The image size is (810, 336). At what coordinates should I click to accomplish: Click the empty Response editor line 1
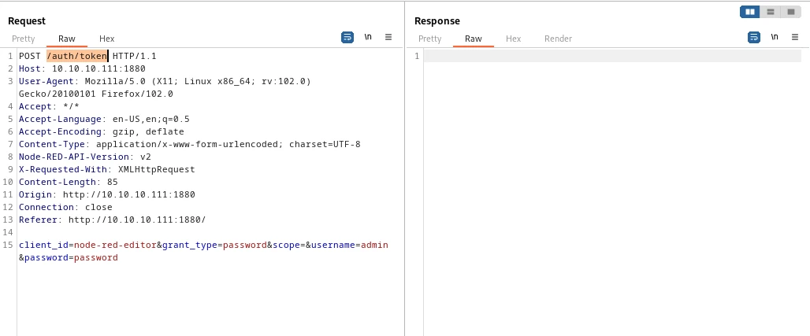[612, 56]
